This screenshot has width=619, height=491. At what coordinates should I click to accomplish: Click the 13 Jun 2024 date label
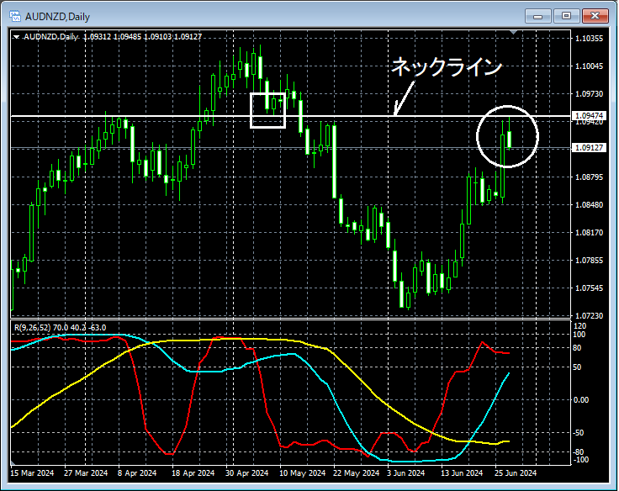click(x=462, y=473)
